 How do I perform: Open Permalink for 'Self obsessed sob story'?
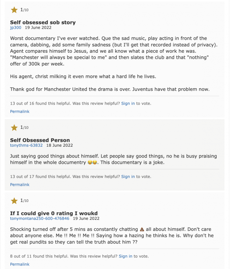[x=20, y=112]
